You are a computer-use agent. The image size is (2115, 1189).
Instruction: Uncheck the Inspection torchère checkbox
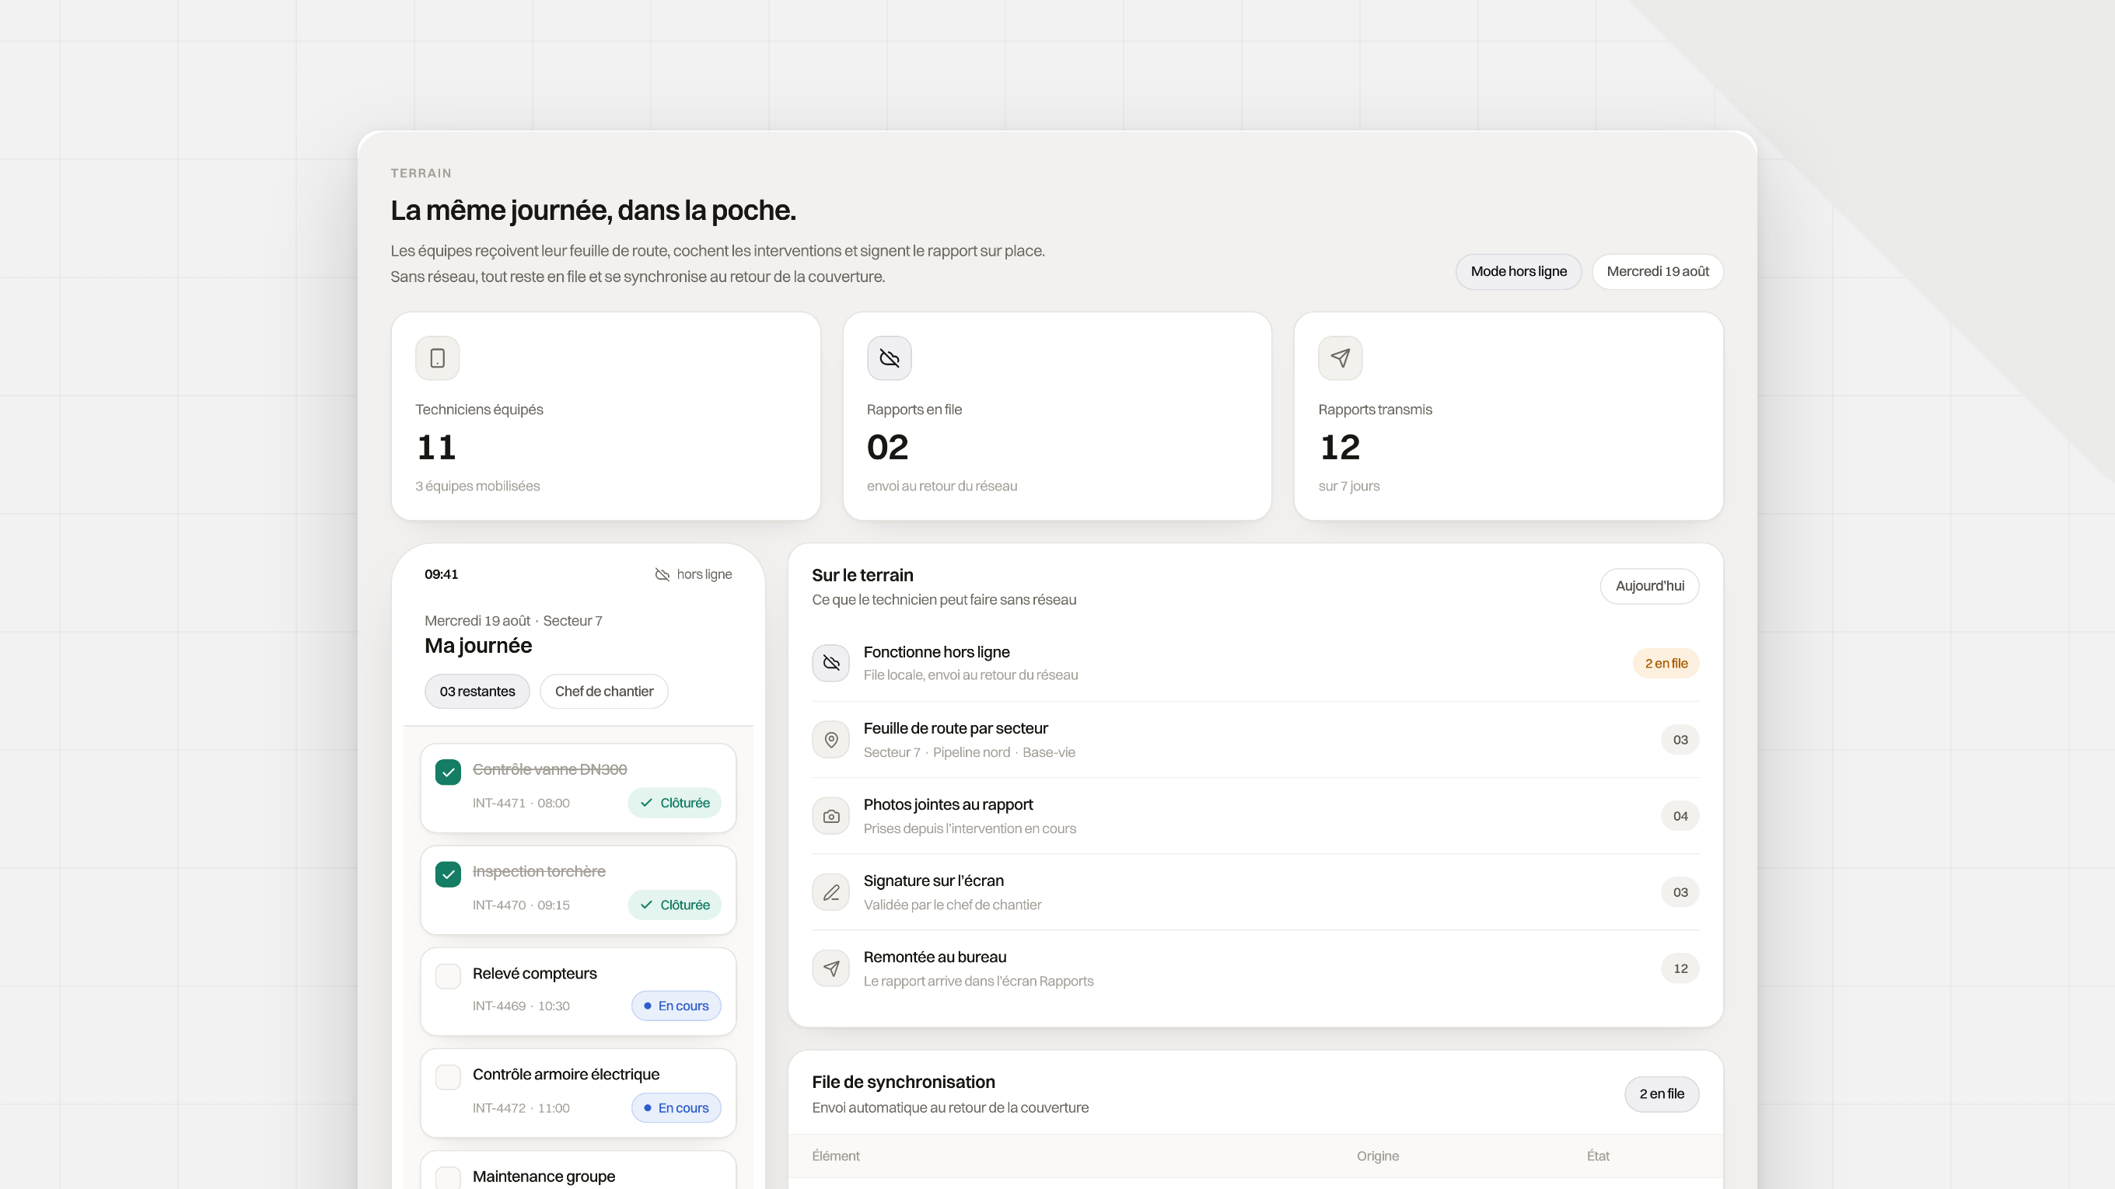click(x=447, y=874)
